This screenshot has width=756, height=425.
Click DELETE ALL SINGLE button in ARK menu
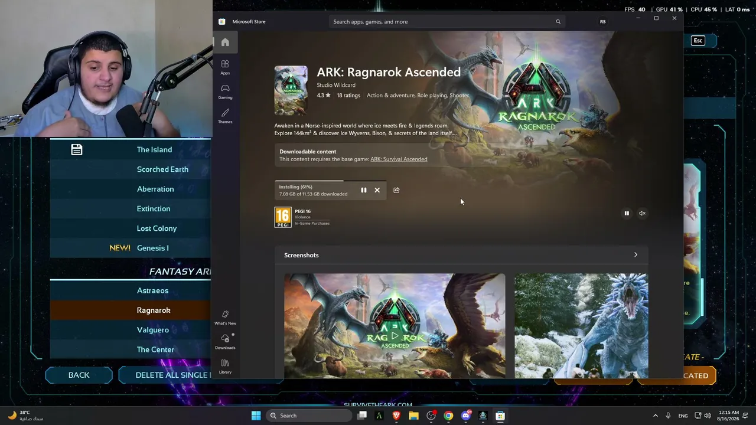pyautogui.click(x=165, y=375)
